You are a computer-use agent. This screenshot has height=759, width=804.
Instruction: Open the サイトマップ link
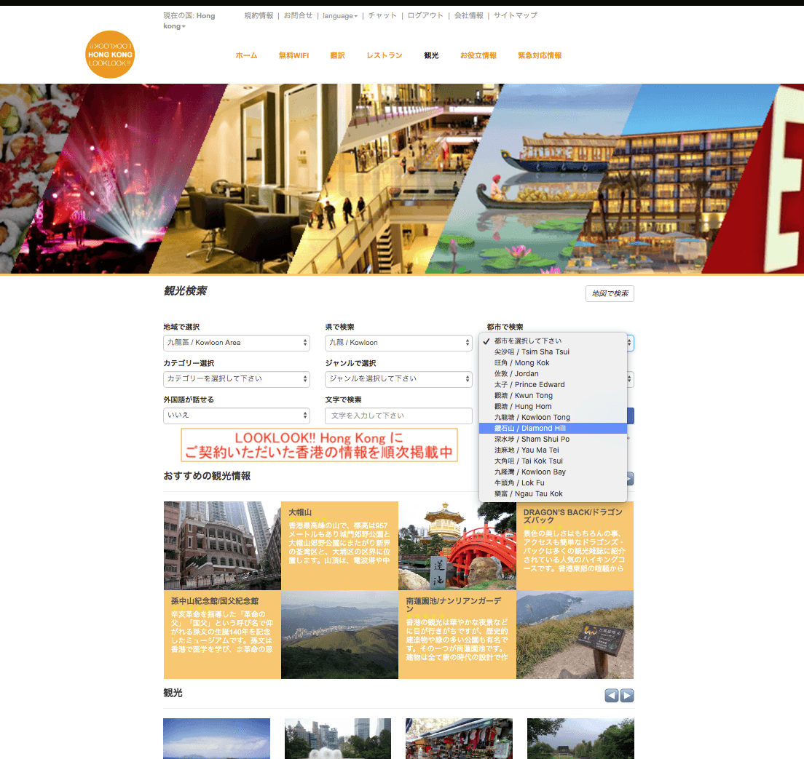(x=514, y=15)
